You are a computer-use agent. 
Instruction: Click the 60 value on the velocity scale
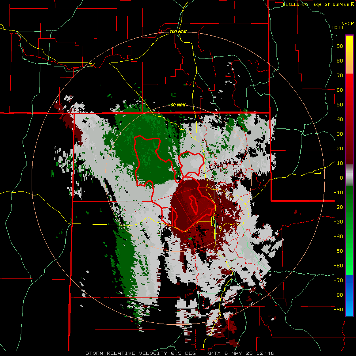pyautogui.click(x=340, y=90)
